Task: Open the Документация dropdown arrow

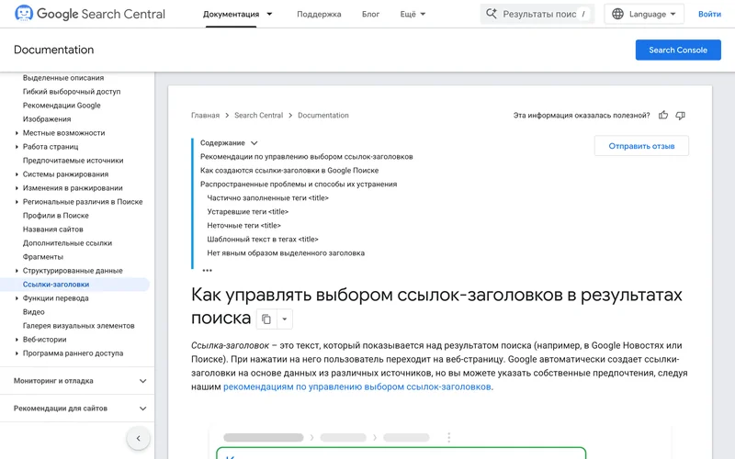Action: [269, 14]
